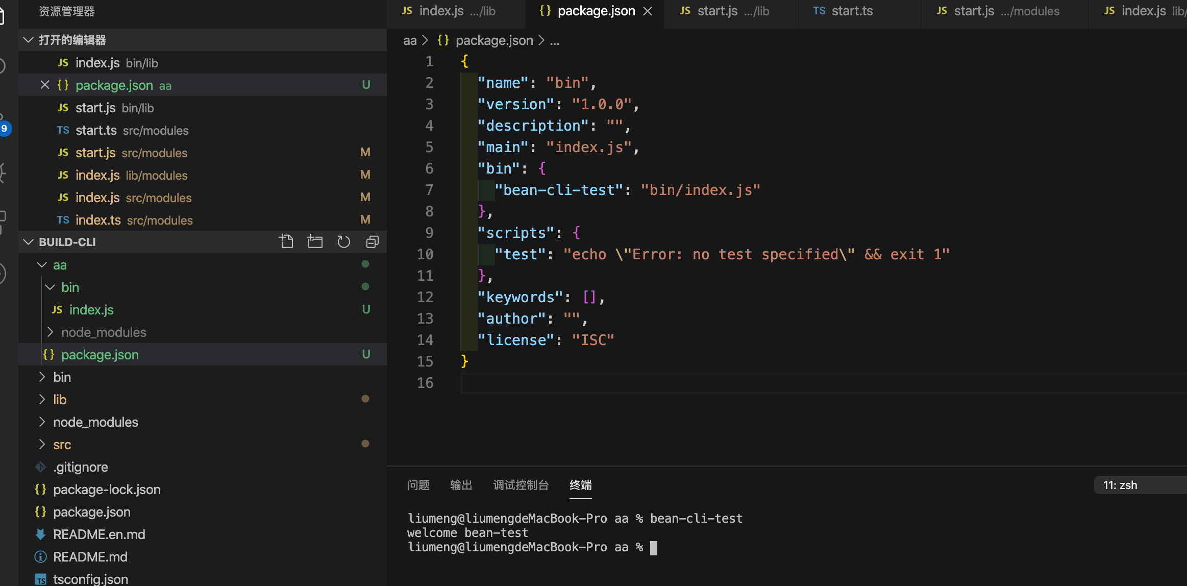
Task: Open .gitignore file in explorer
Action: click(203, 467)
